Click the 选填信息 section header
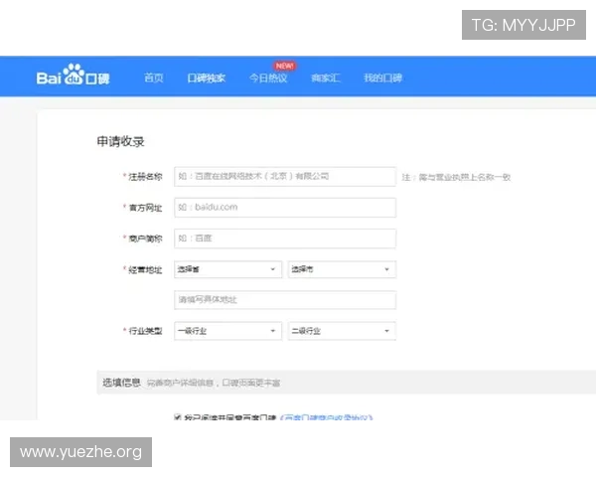Screen dimensions: 596x477 tap(121, 383)
